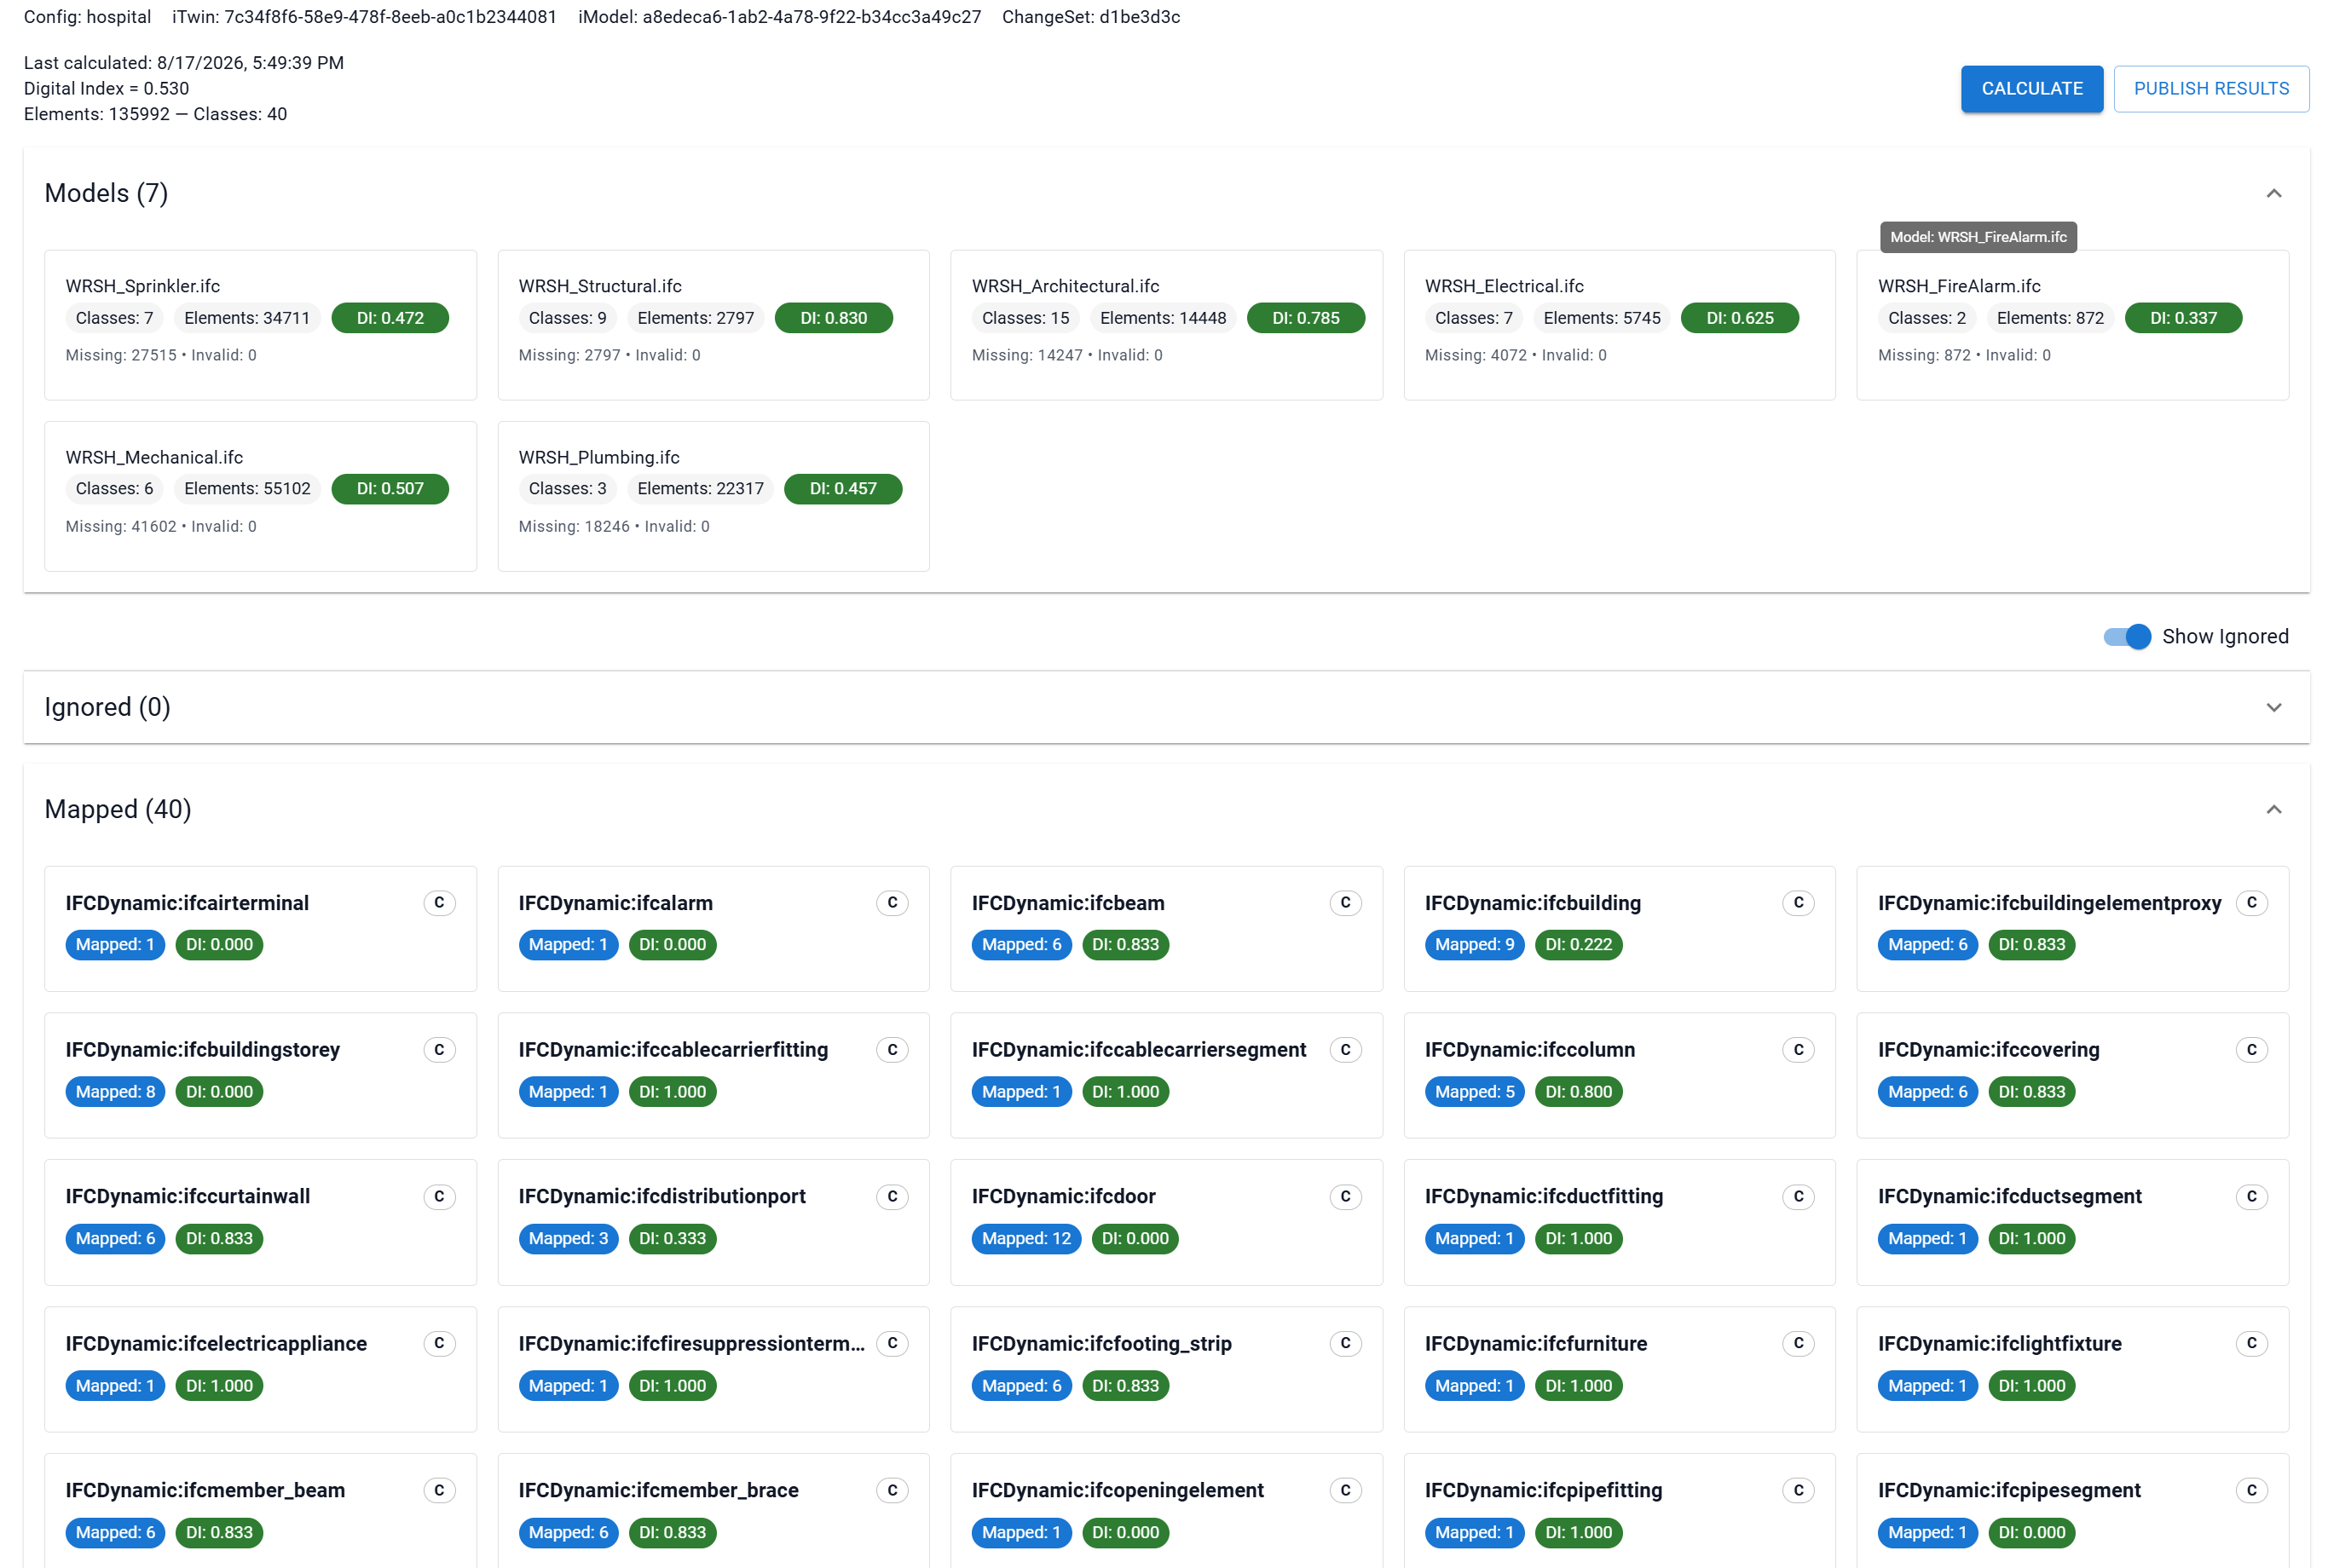Click the C icon on ifcbeam card
Image resolution: width=2328 pixels, height=1568 pixels.
(x=1345, y=902)
